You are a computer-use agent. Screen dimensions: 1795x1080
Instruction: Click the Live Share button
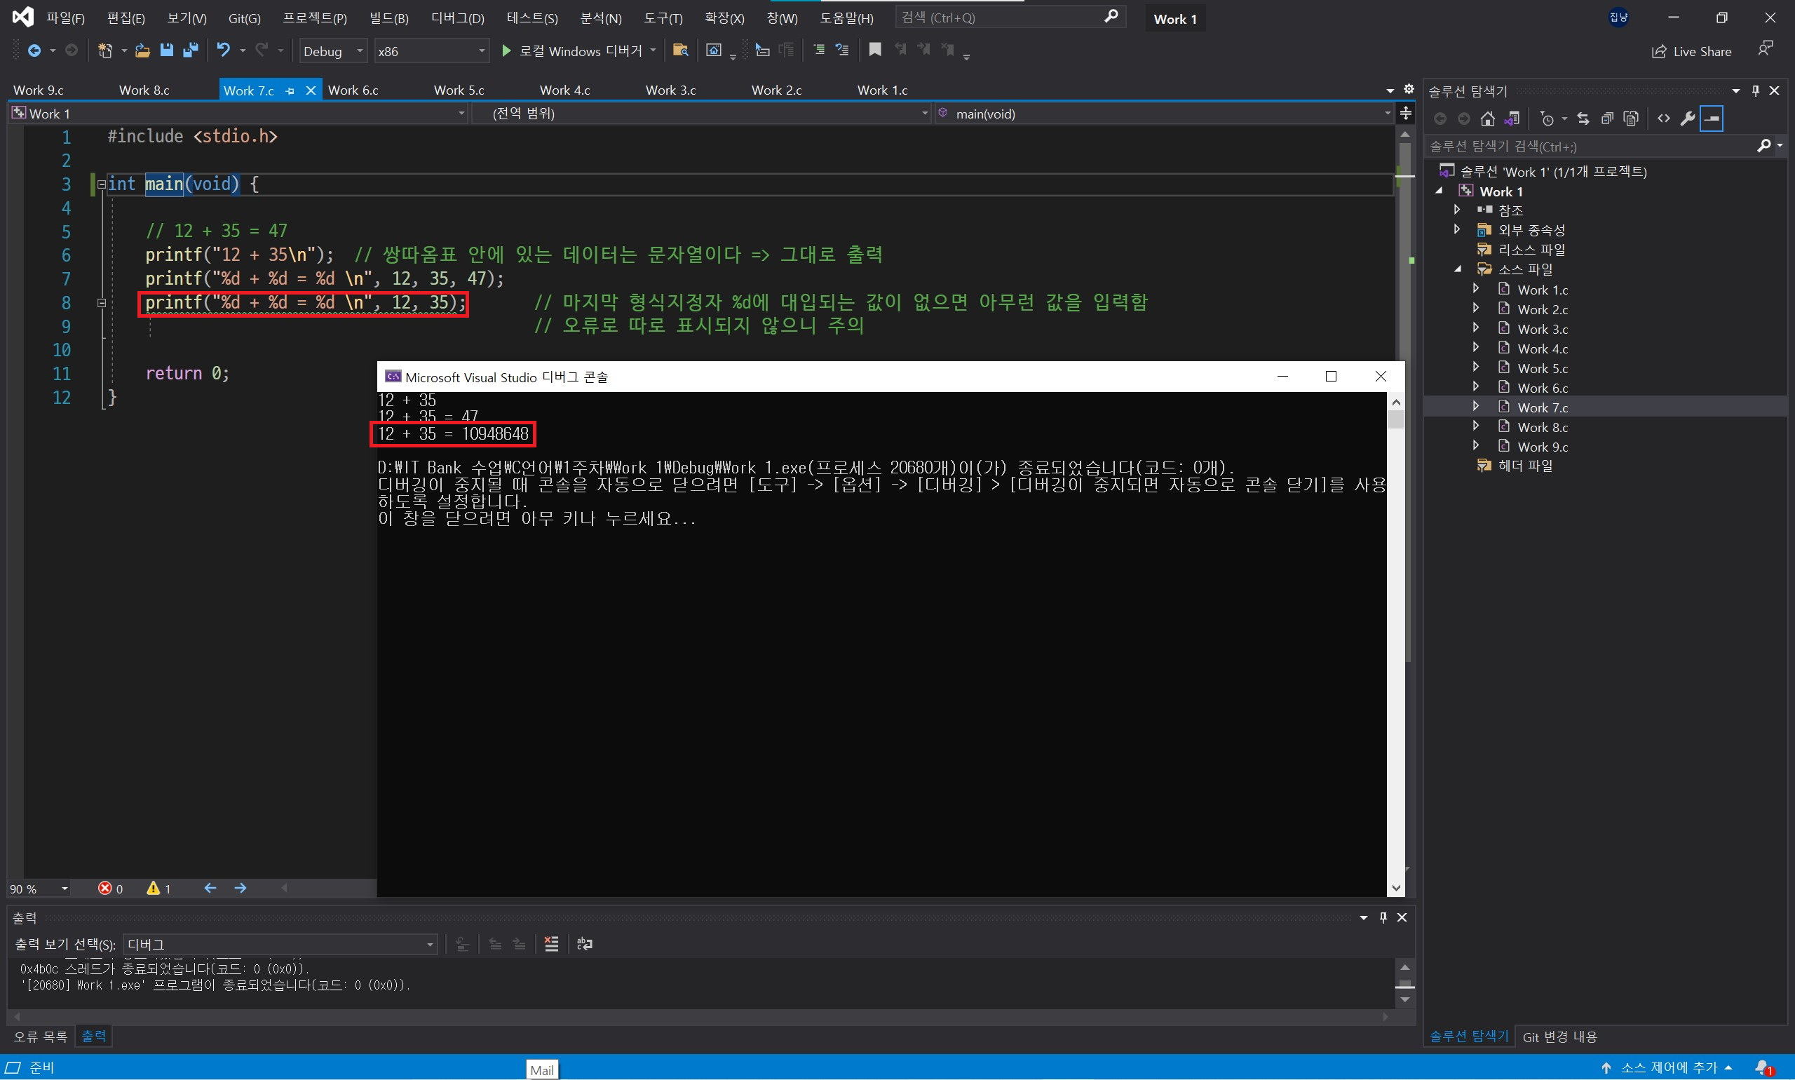1691,51
